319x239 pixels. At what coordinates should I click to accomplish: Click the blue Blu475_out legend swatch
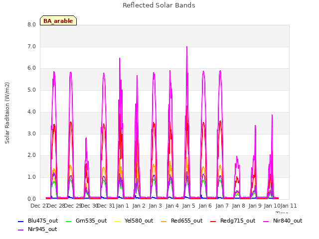click(x=21, y=221)
